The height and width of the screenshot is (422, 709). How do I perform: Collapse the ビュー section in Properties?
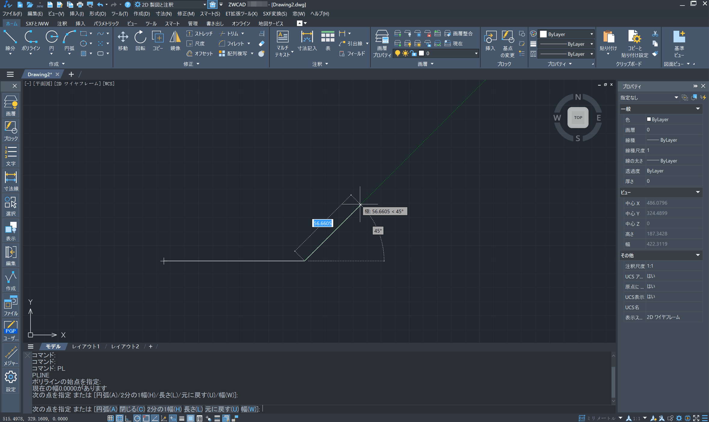coord(698,192)
